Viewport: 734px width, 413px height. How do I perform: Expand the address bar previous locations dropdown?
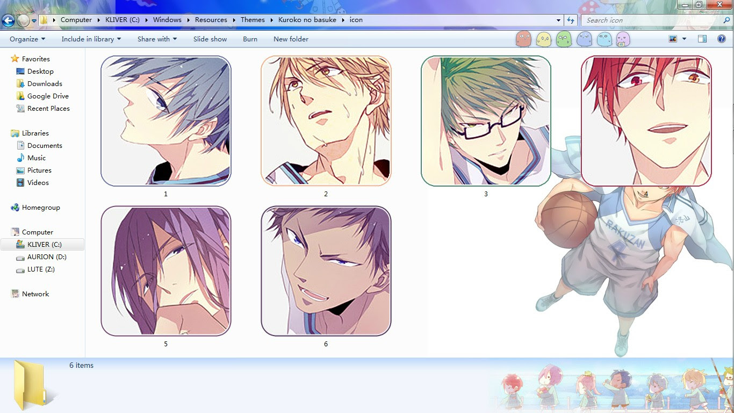click(x=558, y=20)
